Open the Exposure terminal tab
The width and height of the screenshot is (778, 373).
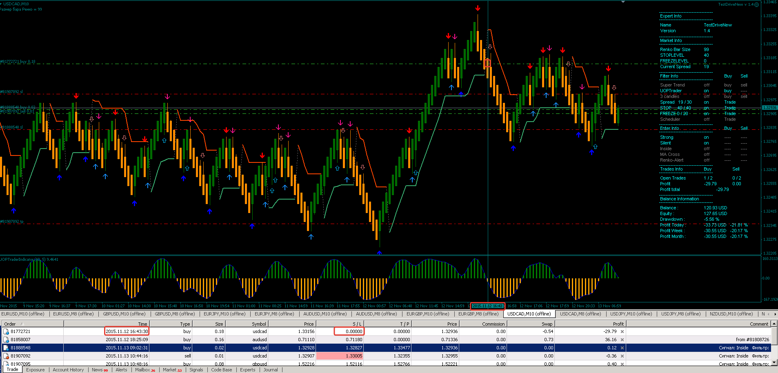click(x=36, y=370)
